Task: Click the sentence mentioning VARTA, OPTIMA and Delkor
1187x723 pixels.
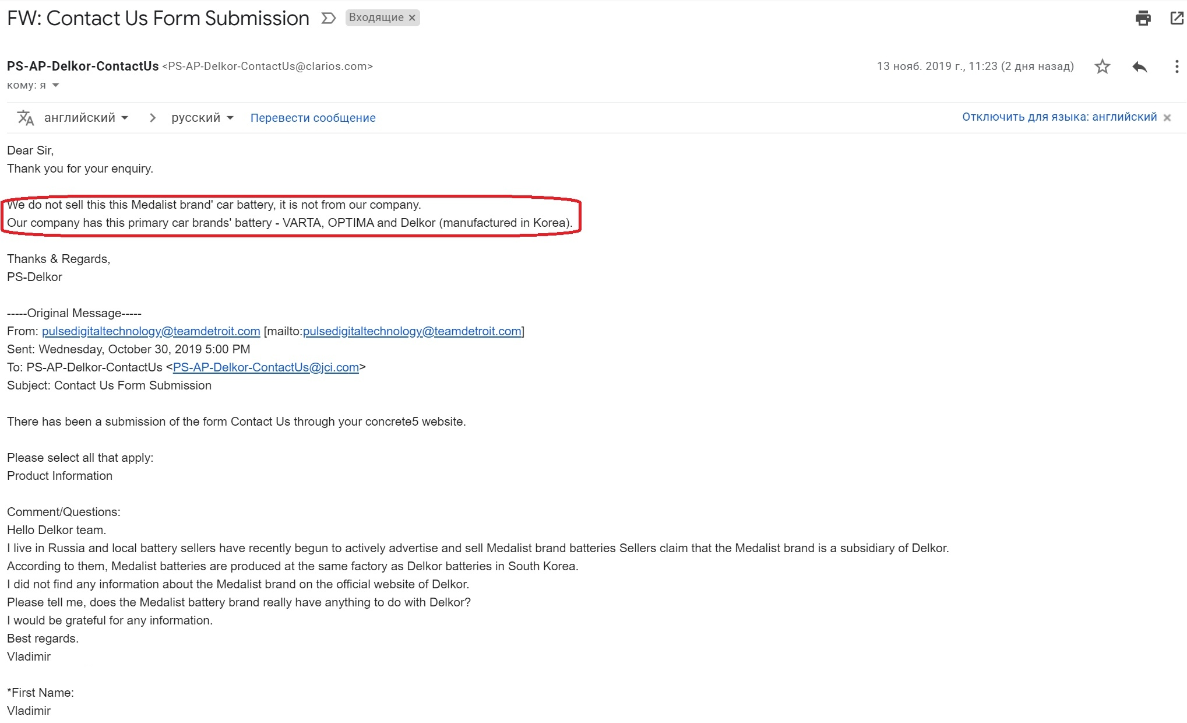Action: pos(290,223)
